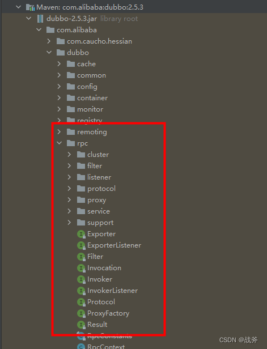The width and height of the screenshot is (267, 349).
Task: Select the common folder label
Action: [91, 75]
